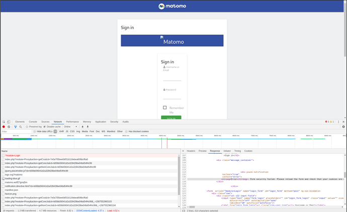Open the Audits tab
The width and height of the screenshot is (347, 212).
coord(126,122)
